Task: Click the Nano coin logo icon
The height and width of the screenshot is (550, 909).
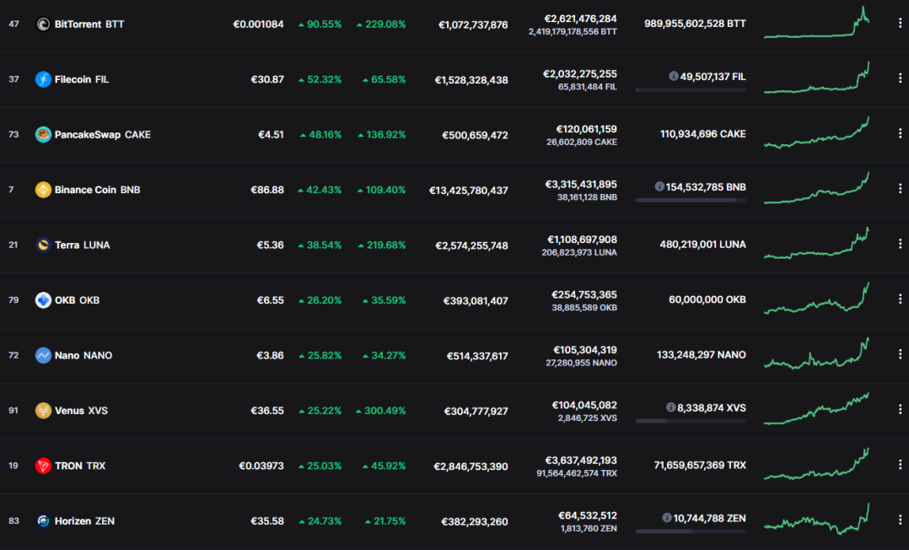Action: [x=43, y=355]
